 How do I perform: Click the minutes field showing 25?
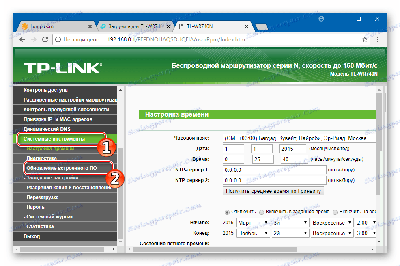pyautogui.click(x=263, y=159)
